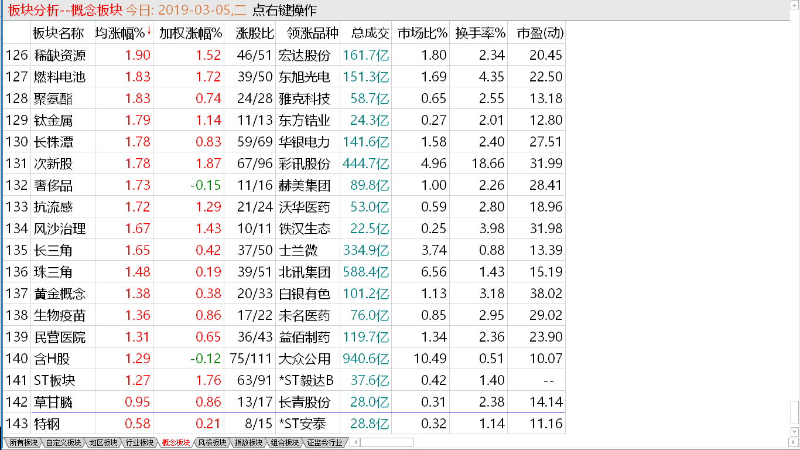
Task: Select the 奢侈品 sector name
Action: [53, 185]
